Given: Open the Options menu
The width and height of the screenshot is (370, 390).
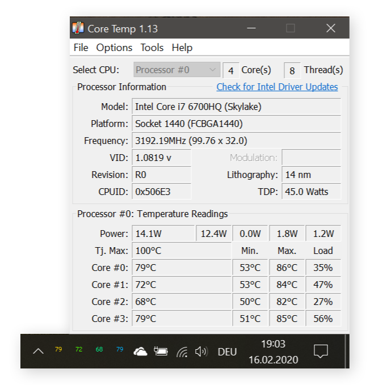Looking at the screenshot, I should click(114, 48).
